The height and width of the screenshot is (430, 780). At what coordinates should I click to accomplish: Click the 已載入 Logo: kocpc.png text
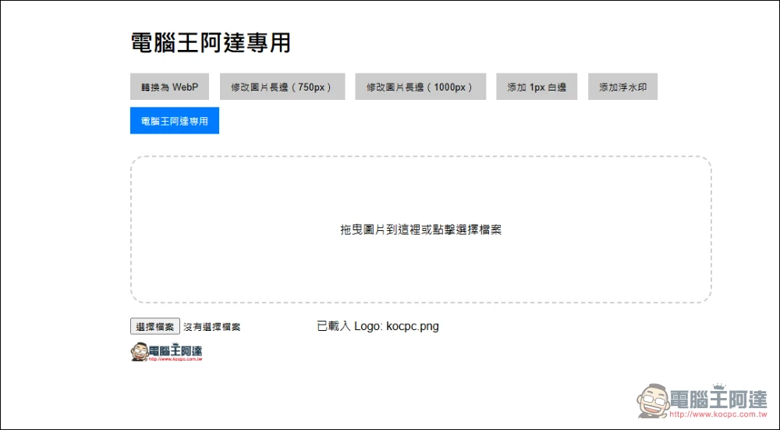tap(378, 326)
